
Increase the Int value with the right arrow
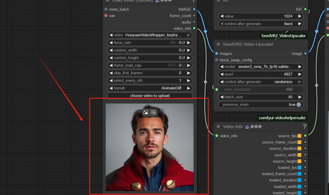(x=300, y=16)
